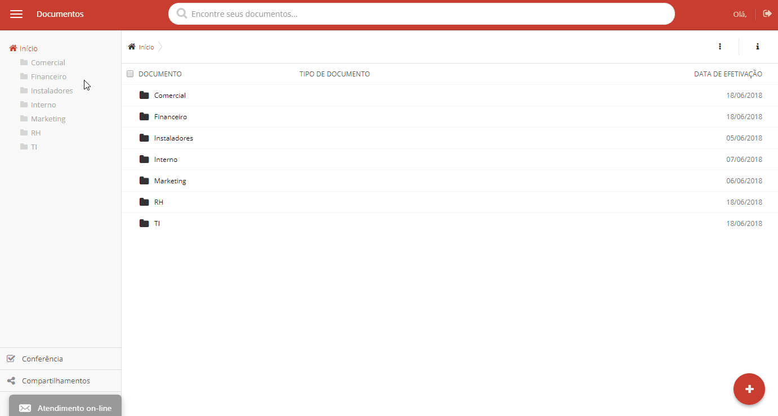This screenshot has height=416, width=778.
Task: Click the Compartilhamentos share icon
Action: [11, 381]
